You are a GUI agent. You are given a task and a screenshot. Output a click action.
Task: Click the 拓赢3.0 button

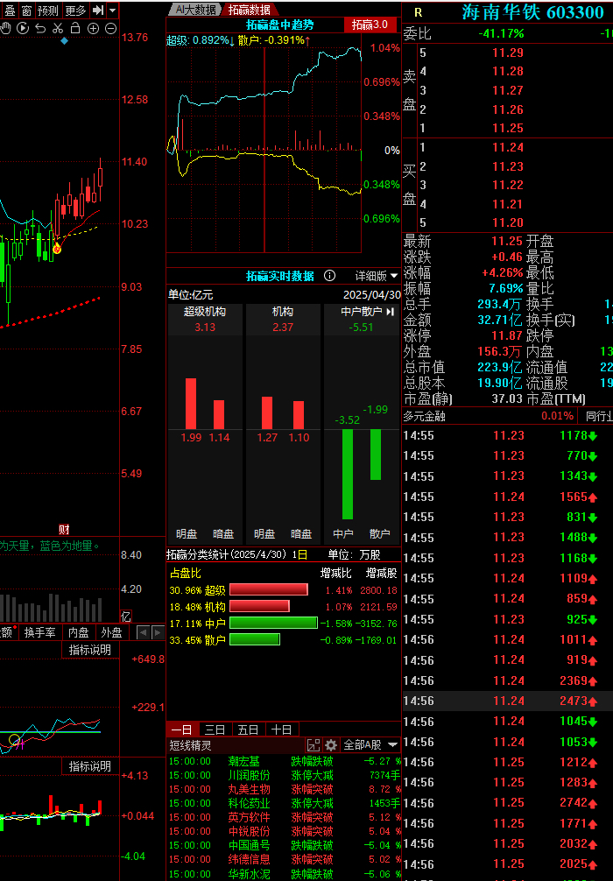pos(370,25)
